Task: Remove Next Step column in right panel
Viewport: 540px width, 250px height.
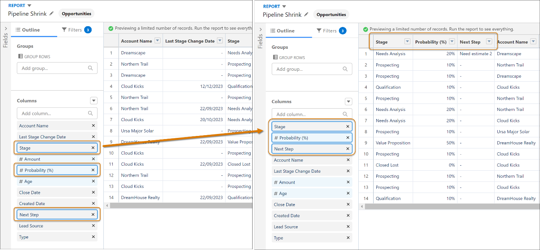Action: [x=348, y=149]
